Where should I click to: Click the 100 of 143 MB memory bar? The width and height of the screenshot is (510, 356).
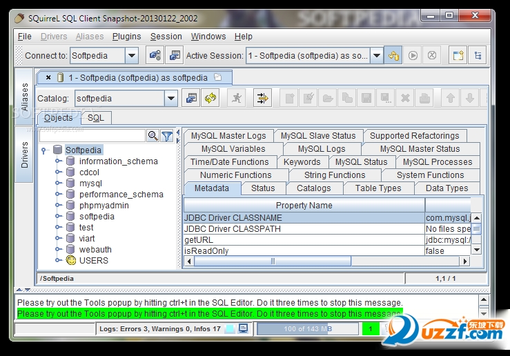[308, 328]
